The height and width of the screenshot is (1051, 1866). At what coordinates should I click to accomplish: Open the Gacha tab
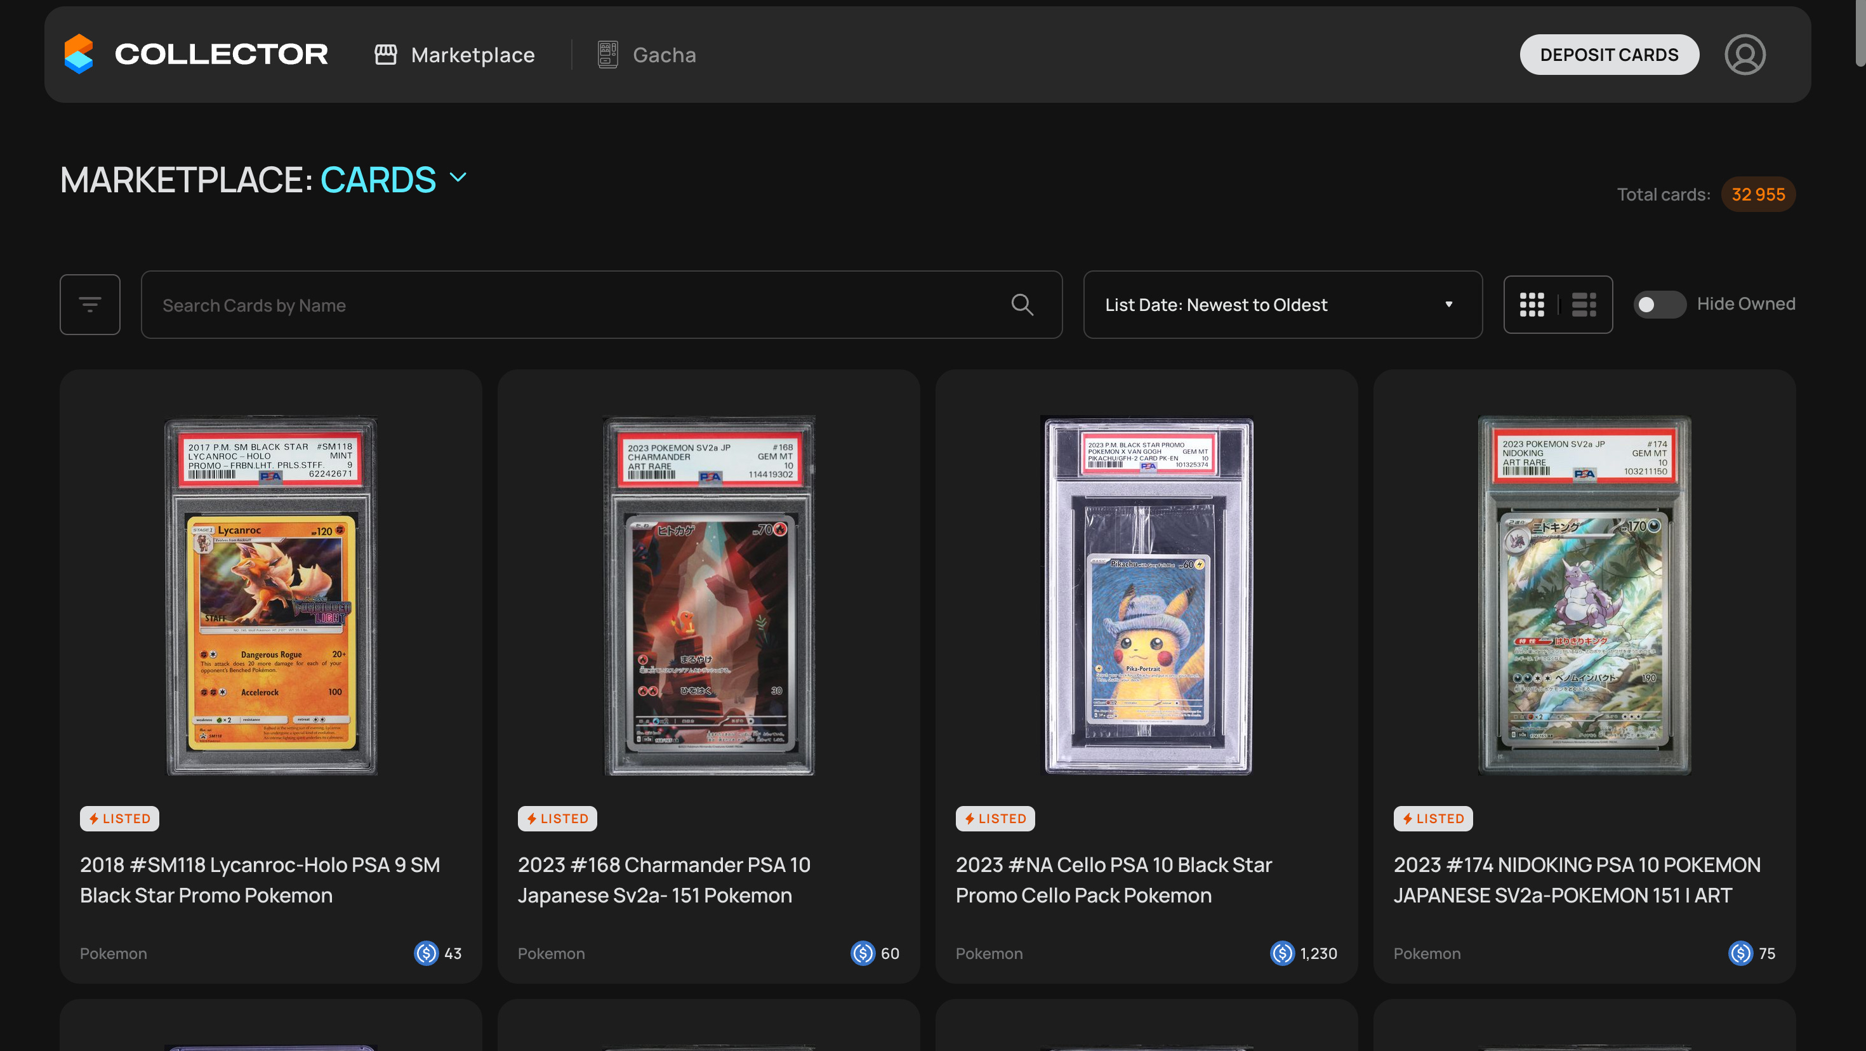[x=663, y=55]
